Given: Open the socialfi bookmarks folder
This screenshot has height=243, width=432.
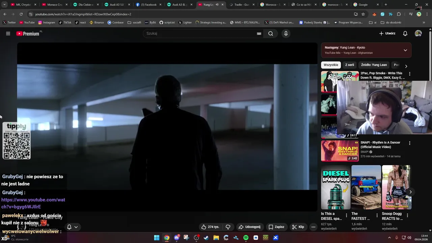Looking at the screenshot, I should (134, 23).
